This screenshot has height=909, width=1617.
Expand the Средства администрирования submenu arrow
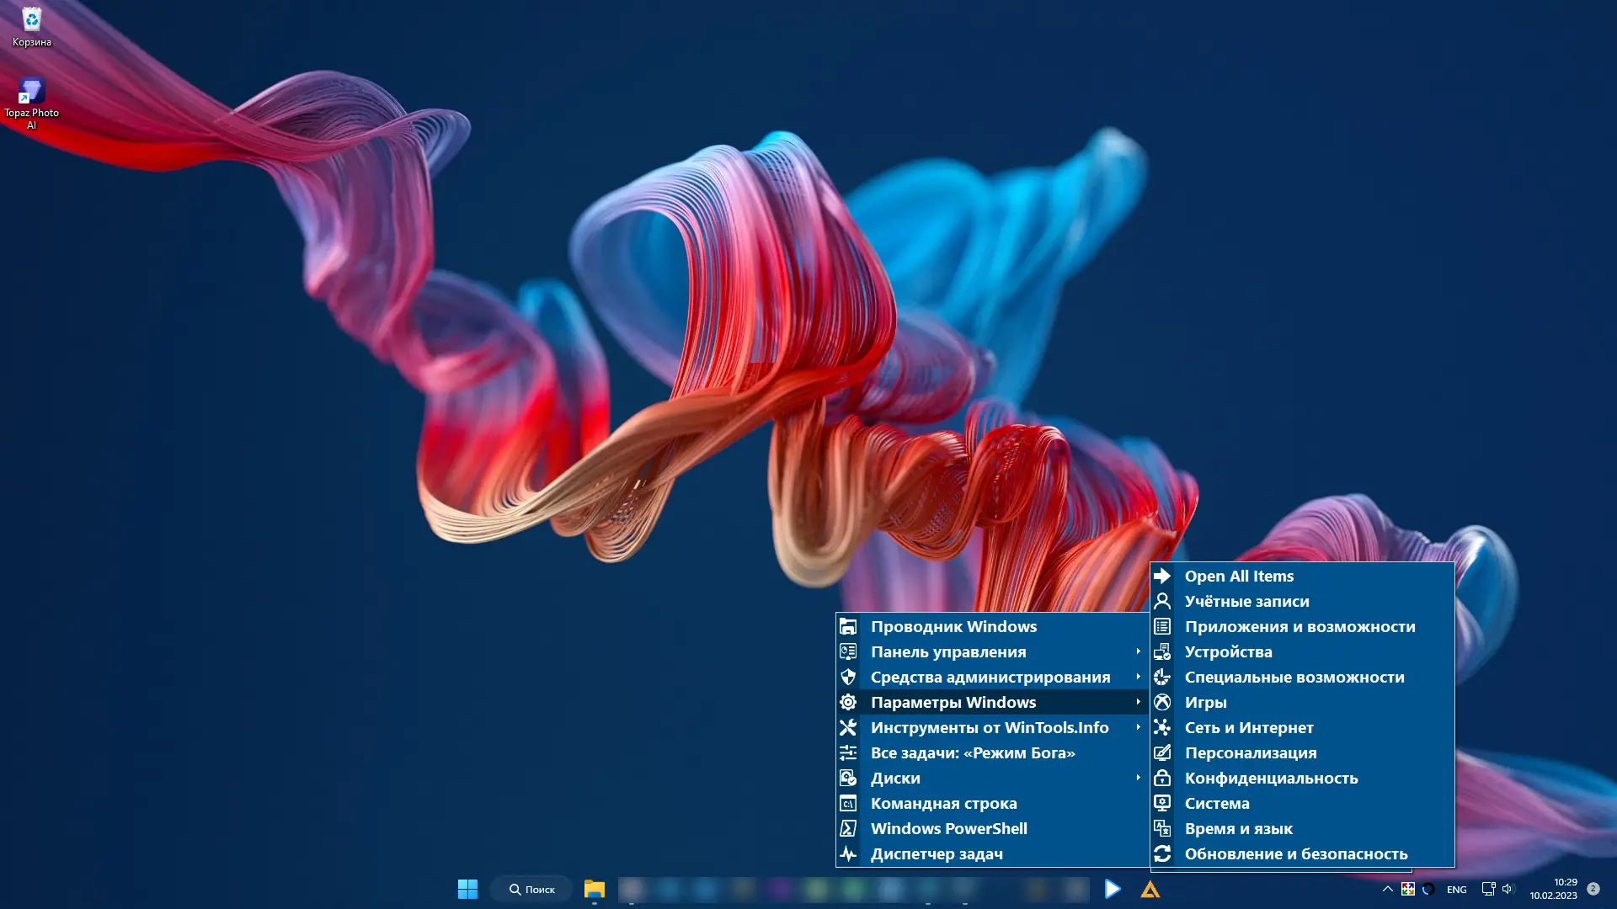pos(1138,677)
